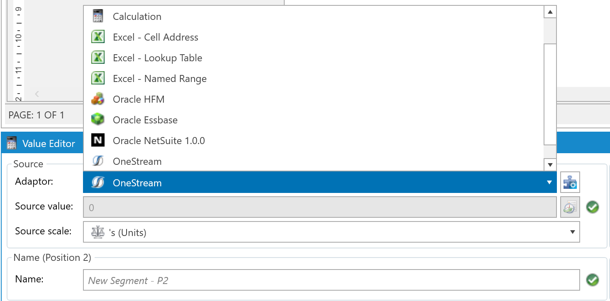Click the adaptor list scrollbar thumb
Viewport: 610px width, 301px height.
550,94
